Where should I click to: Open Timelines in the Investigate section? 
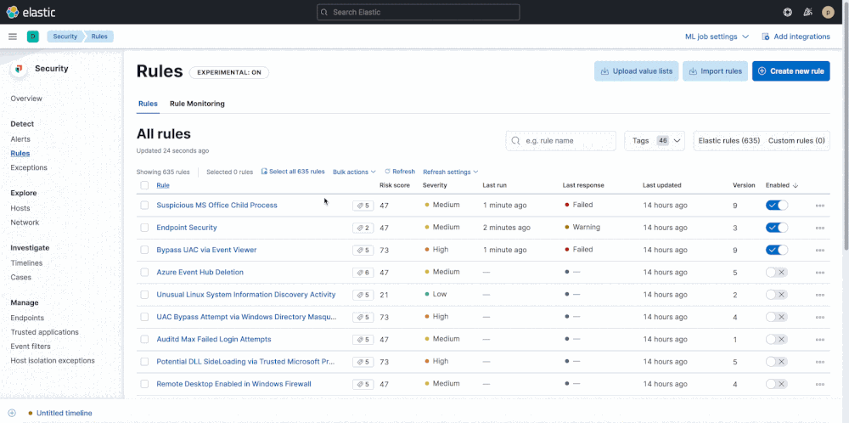[x=26, y=262]
